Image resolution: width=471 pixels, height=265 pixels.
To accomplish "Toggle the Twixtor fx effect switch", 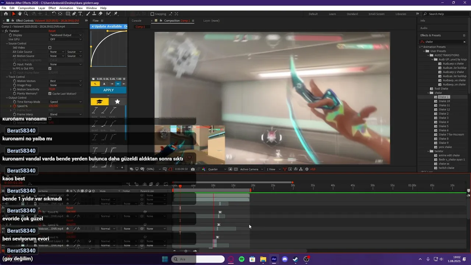I will pos(6,31).
